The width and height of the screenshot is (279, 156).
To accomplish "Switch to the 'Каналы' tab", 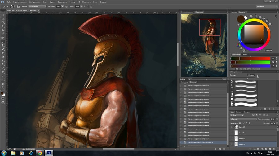I will [239, 112].
